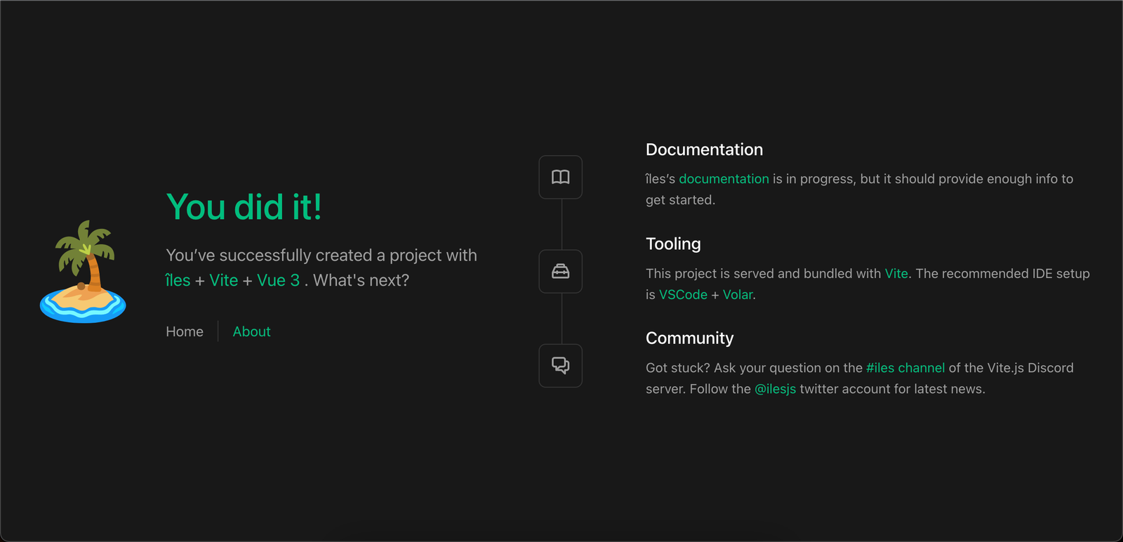Screen dimensions: 1123x542
Task: Click the 'You did it!' heading
Action: 244,207
